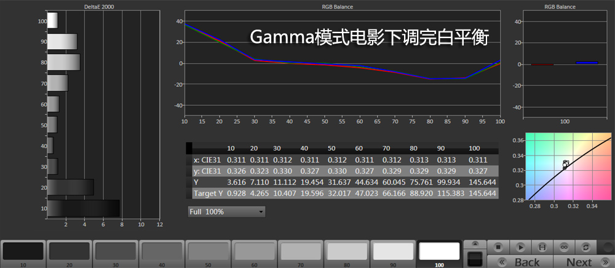
Task: Select the 100% white swatch
Action: tap(439, 251)
